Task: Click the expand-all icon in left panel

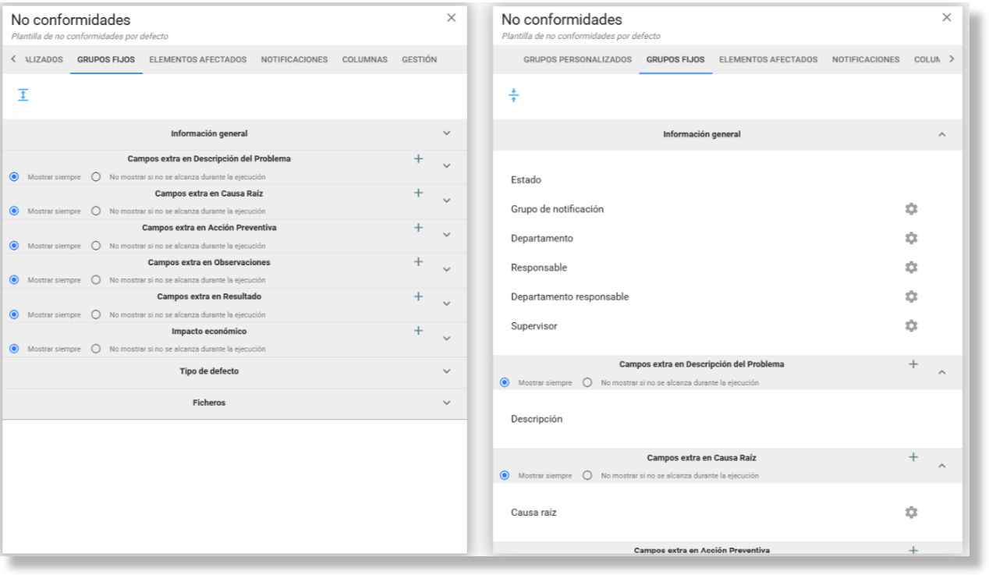Action: [23, 95]
